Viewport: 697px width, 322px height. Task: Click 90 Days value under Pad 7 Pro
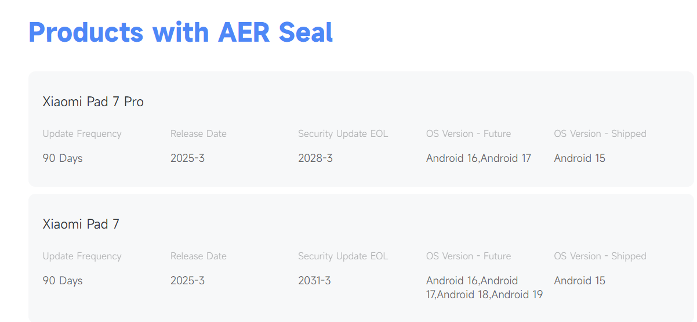point(63,158)
